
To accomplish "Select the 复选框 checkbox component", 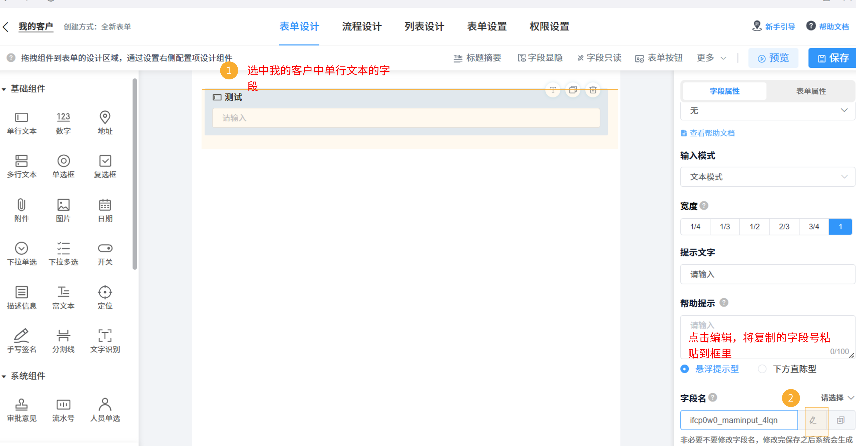I will (x=105, y=167).
